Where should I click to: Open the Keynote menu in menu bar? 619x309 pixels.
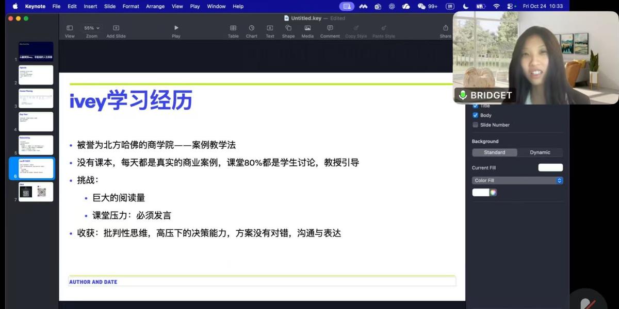tap(35, 6)
